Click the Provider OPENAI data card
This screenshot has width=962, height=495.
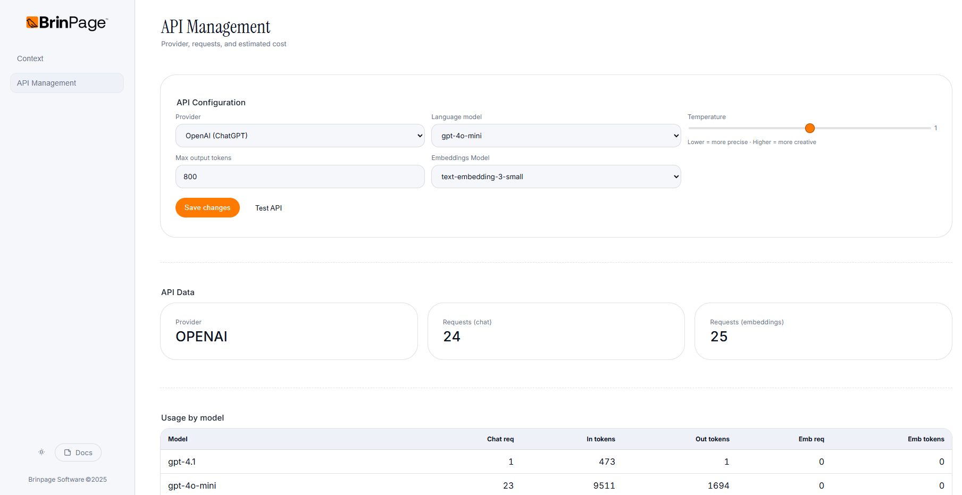tap(289, 331)
